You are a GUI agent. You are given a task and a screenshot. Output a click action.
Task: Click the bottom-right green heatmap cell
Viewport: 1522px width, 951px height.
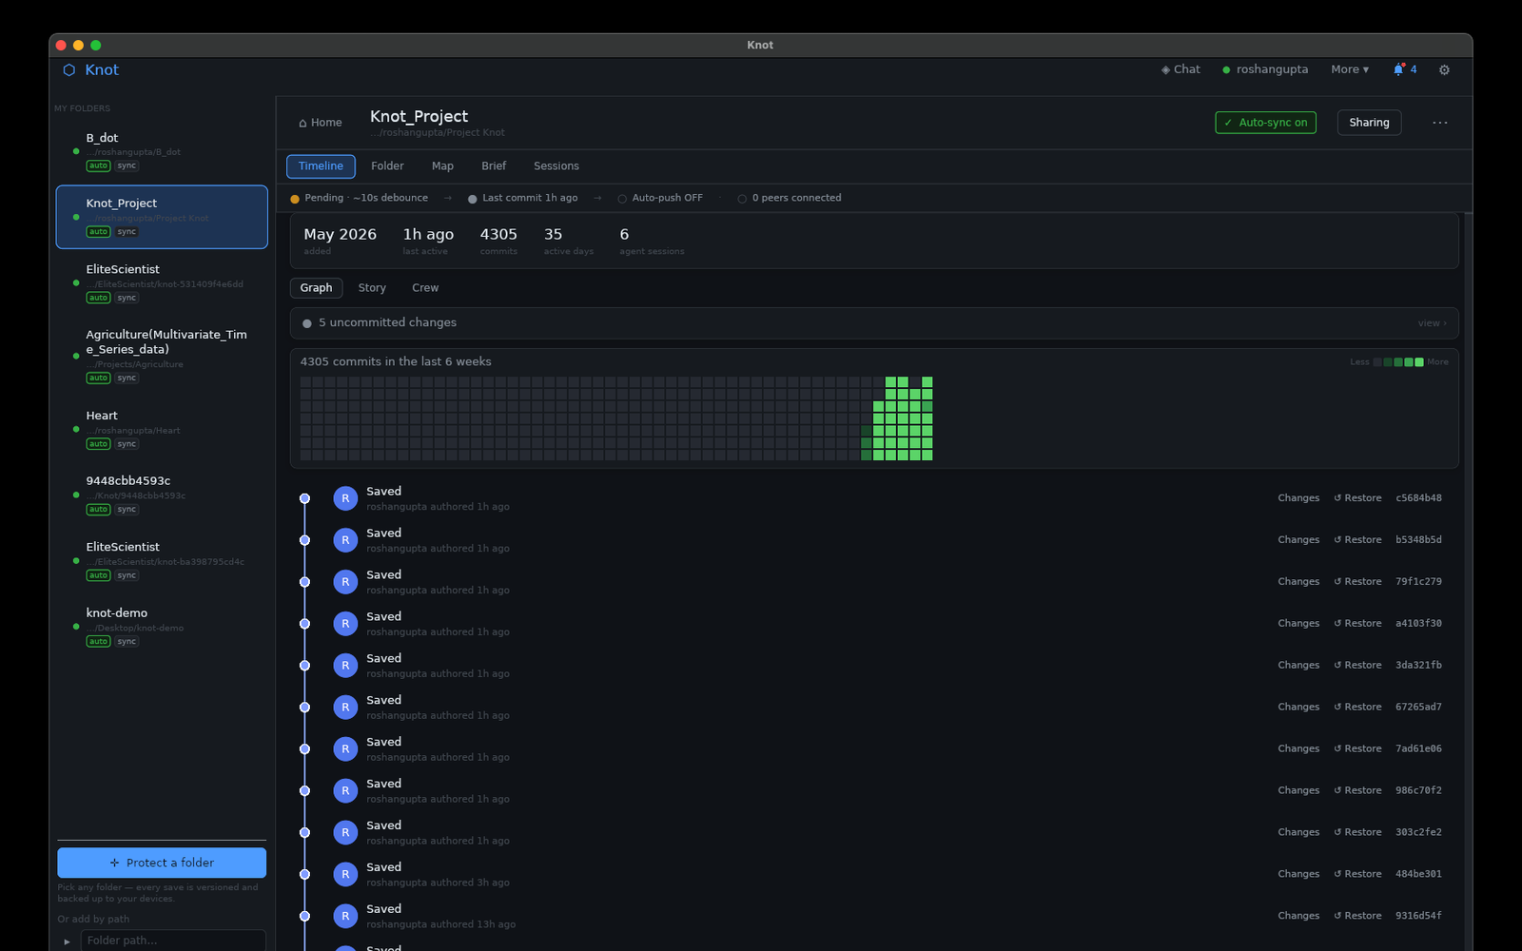(x=927, y=456)
